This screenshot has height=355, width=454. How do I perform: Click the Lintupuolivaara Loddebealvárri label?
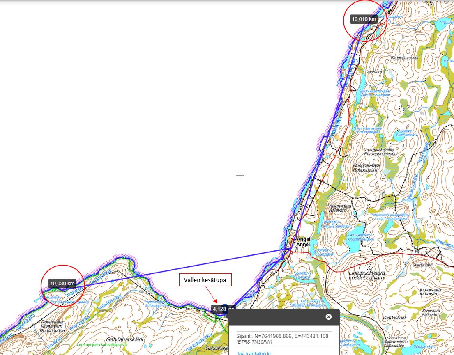(x=367, y=275)
